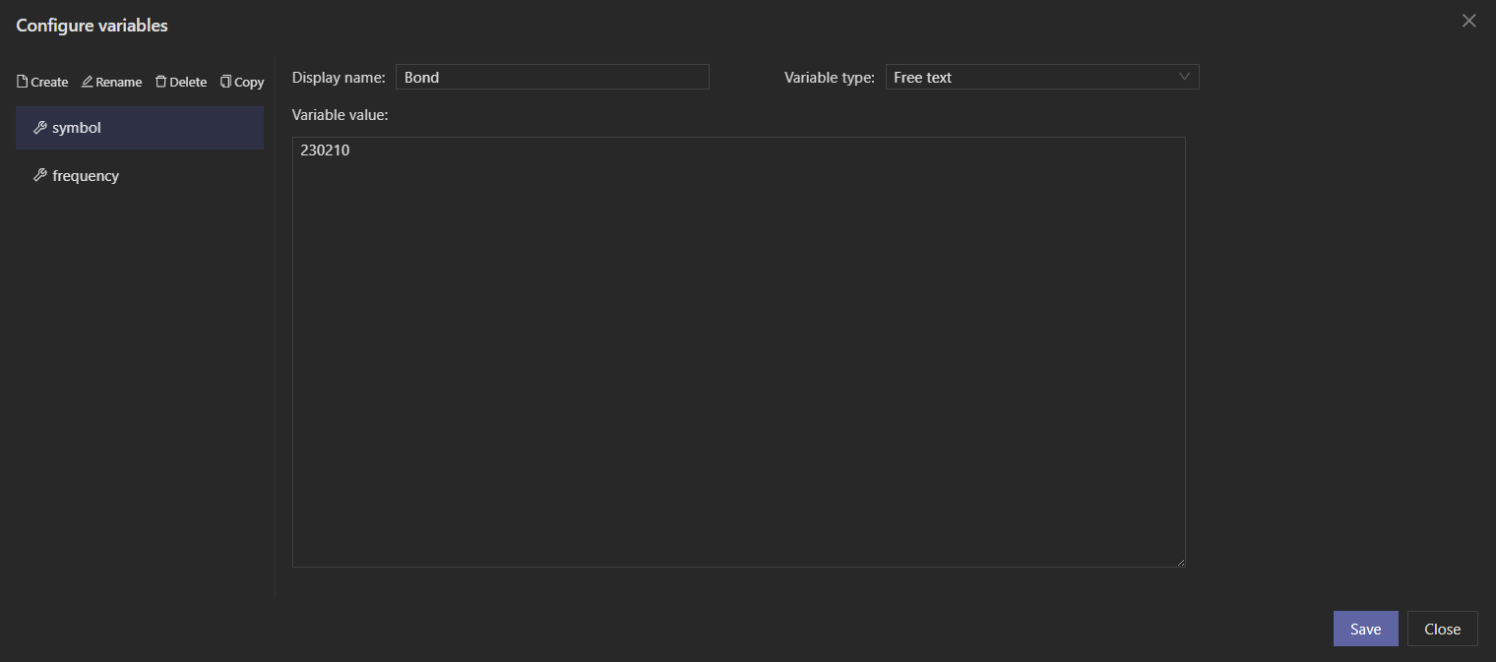This screenshot has height=662, width=1496.
Task: Click the "Variable type:" label
Action: tap(829, 77)
